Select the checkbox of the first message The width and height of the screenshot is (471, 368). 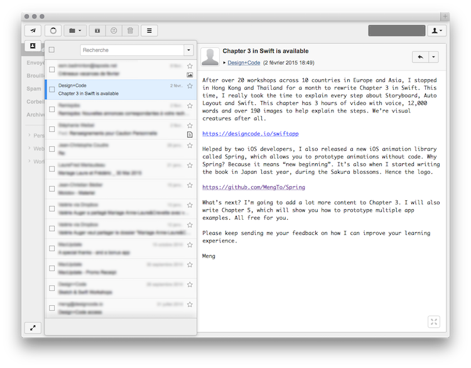(x=52, y=69)
